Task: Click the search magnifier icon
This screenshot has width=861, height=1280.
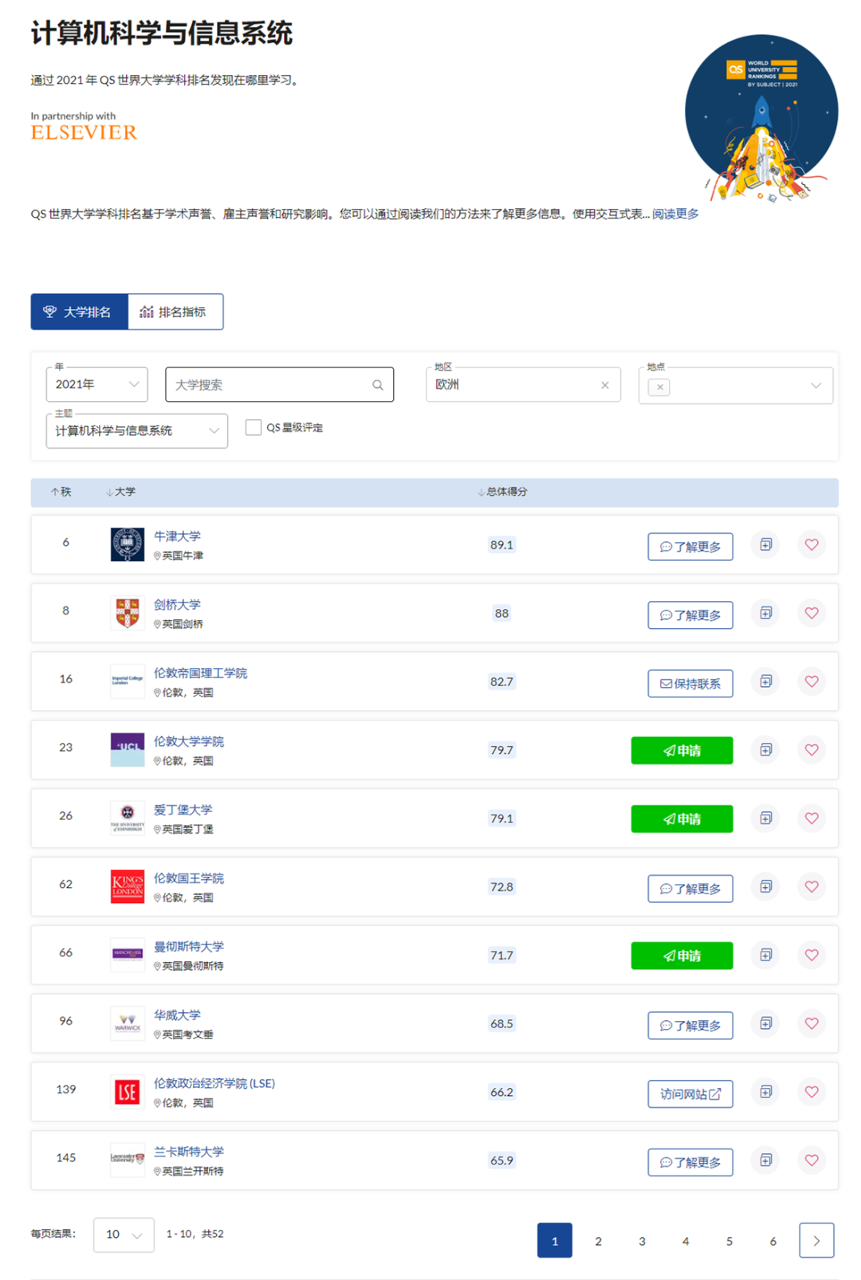Action: 378,385
